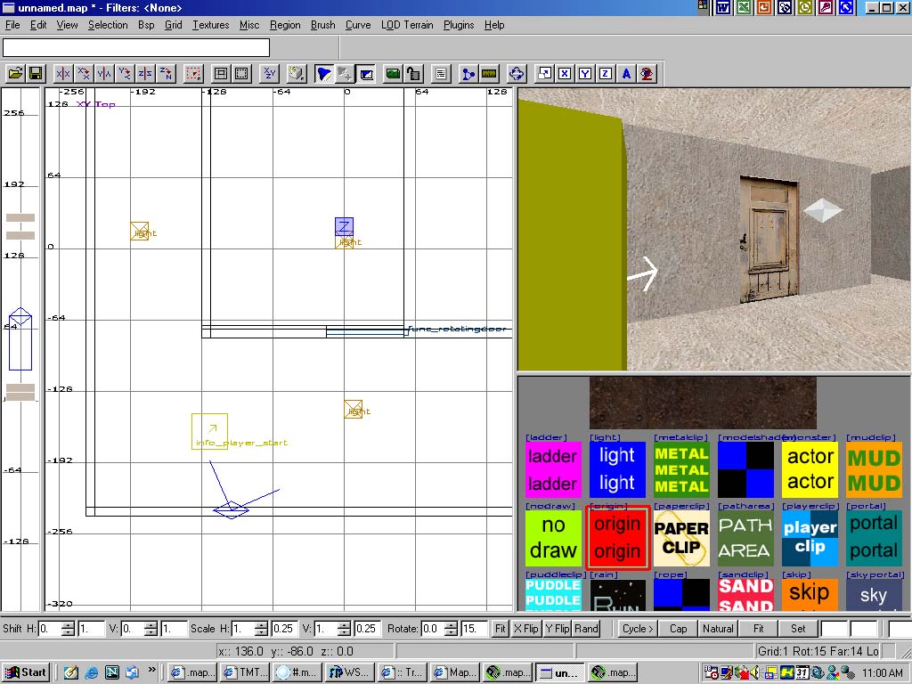
Task: Click the Y axis lock toolbar icon
Action: click(585, 74)
